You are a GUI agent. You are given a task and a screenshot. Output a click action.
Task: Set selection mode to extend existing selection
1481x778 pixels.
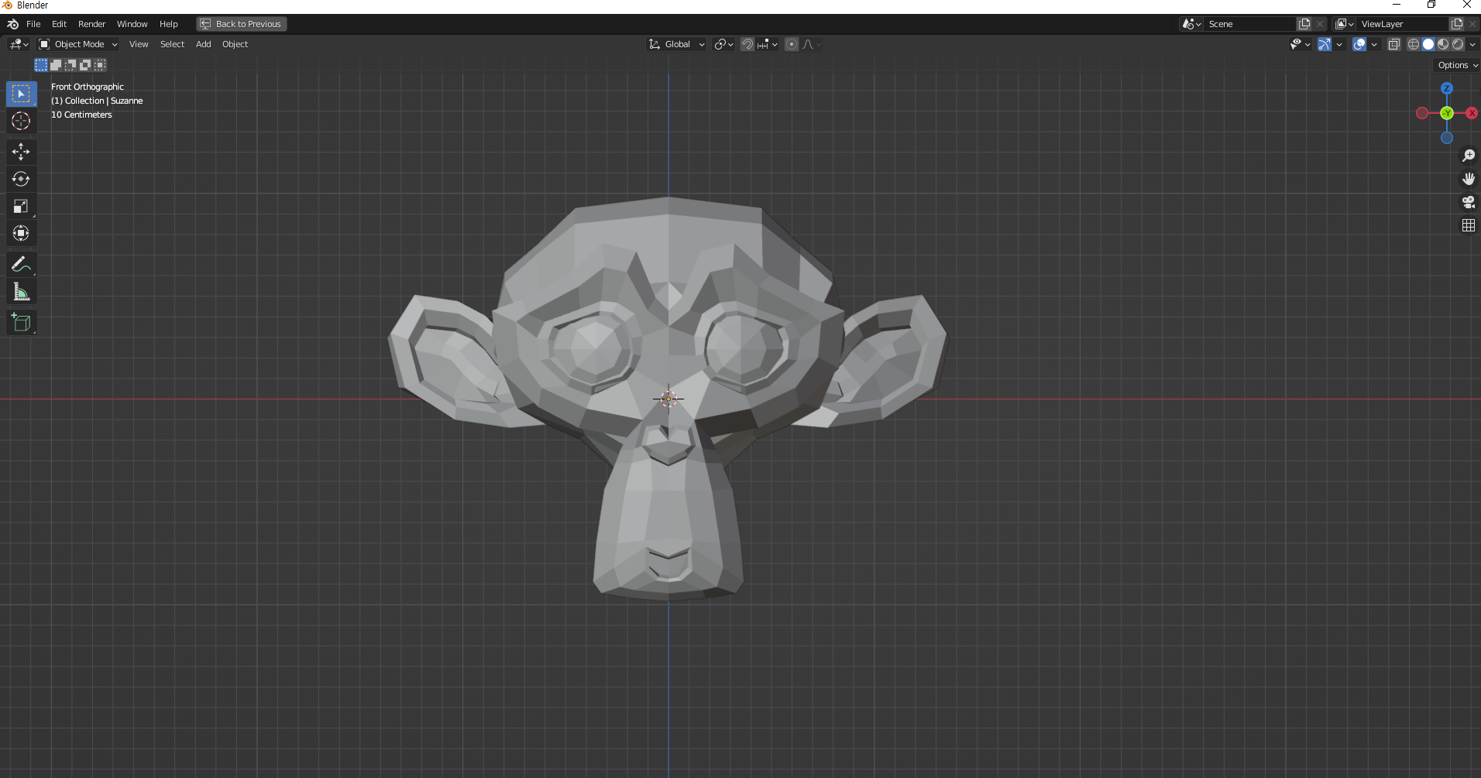tap(56, 65)
